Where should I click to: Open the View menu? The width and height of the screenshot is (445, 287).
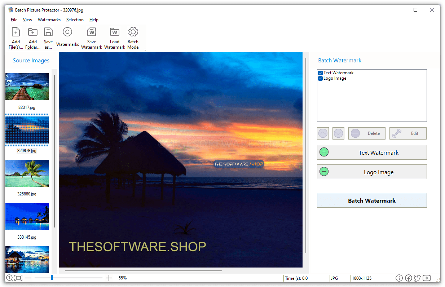point(27,20)
